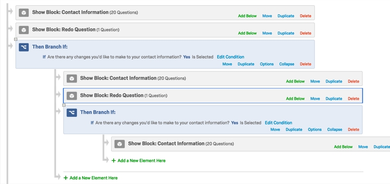Move the mid-level Contact Information block
This screenshot has width=390, height=184.
tap(315, 82)
